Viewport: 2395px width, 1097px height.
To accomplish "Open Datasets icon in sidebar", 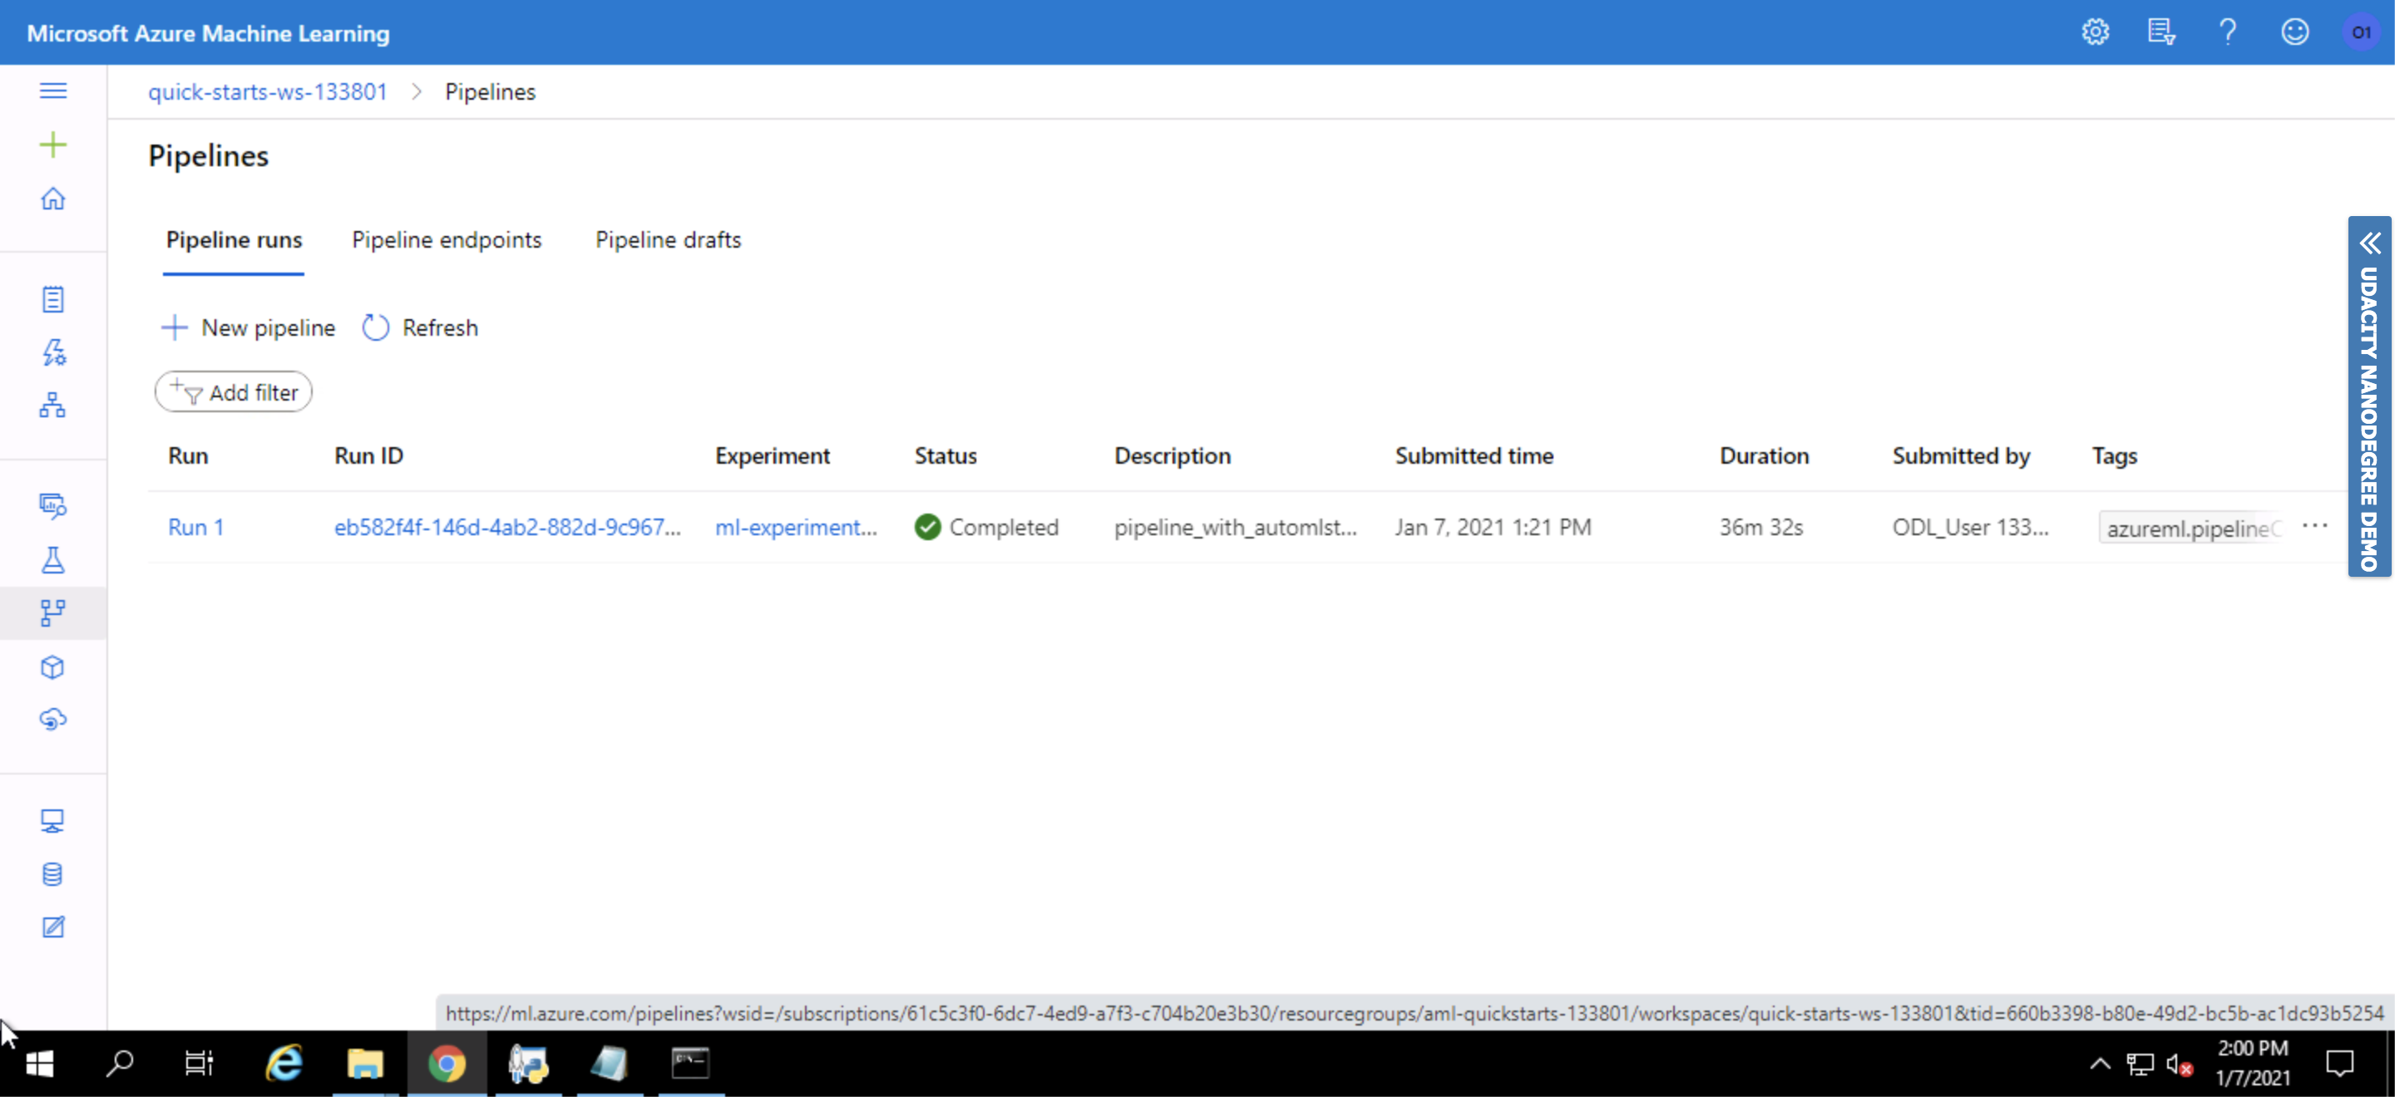I will click(53, 505).
